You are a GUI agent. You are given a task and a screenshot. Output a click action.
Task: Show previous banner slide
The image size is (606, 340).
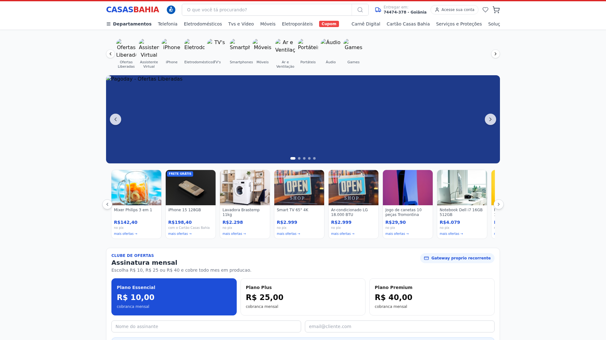[x=116, y=119]
